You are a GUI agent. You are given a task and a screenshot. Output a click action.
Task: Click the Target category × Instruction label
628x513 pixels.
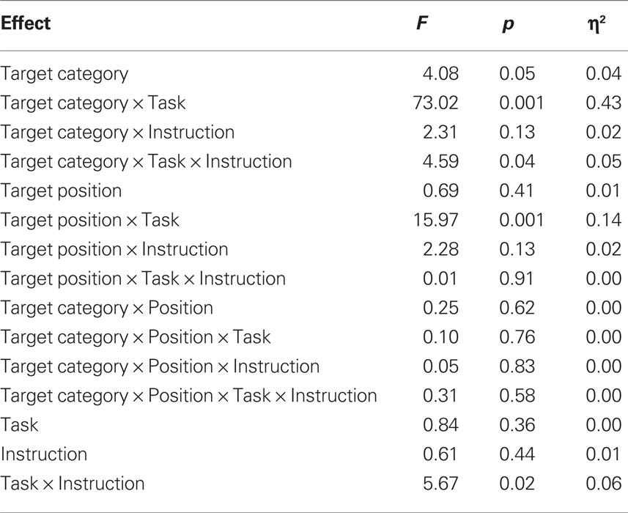117,133
